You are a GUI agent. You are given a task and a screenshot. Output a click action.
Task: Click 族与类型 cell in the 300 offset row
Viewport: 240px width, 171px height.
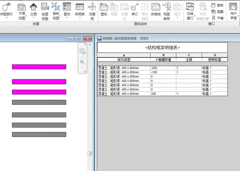(x=124, y=94)
